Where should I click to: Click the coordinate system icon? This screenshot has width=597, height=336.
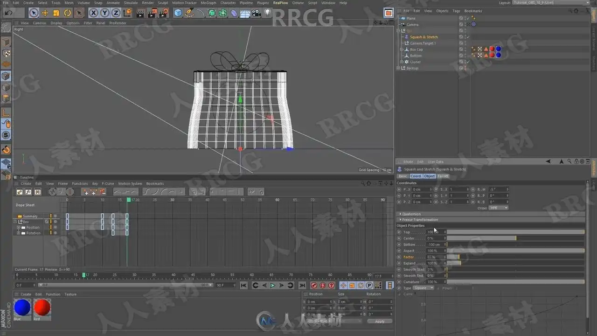[127, 13]
